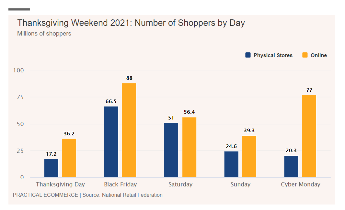The width and height of the screenshot is (345, 210).
Task: Select Sunday online bar labeled 39.3
Action: pyautogui.click(x=249, y=156)
